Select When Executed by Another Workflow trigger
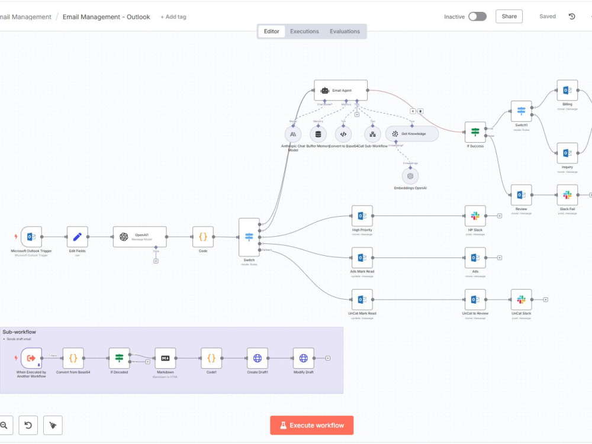 [31, 358]
